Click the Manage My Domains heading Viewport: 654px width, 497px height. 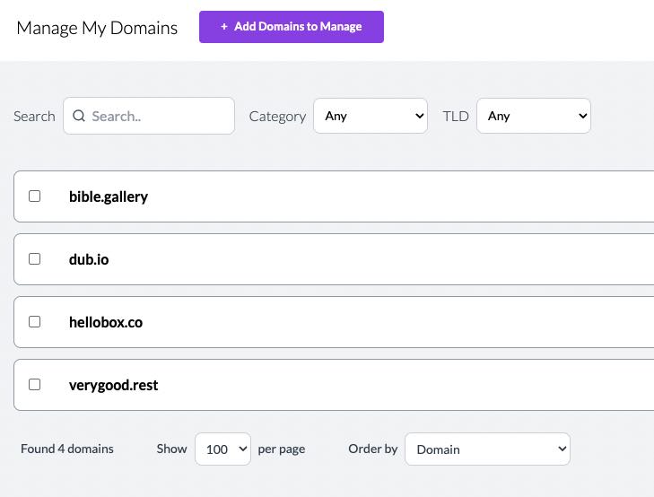click(97, 28)
